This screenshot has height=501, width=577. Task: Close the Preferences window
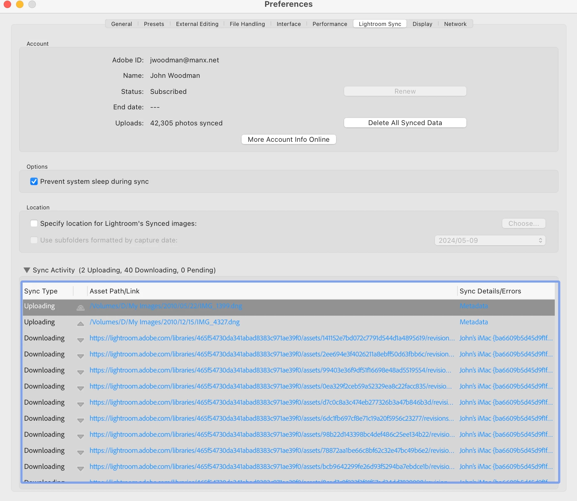pos(7,4)
